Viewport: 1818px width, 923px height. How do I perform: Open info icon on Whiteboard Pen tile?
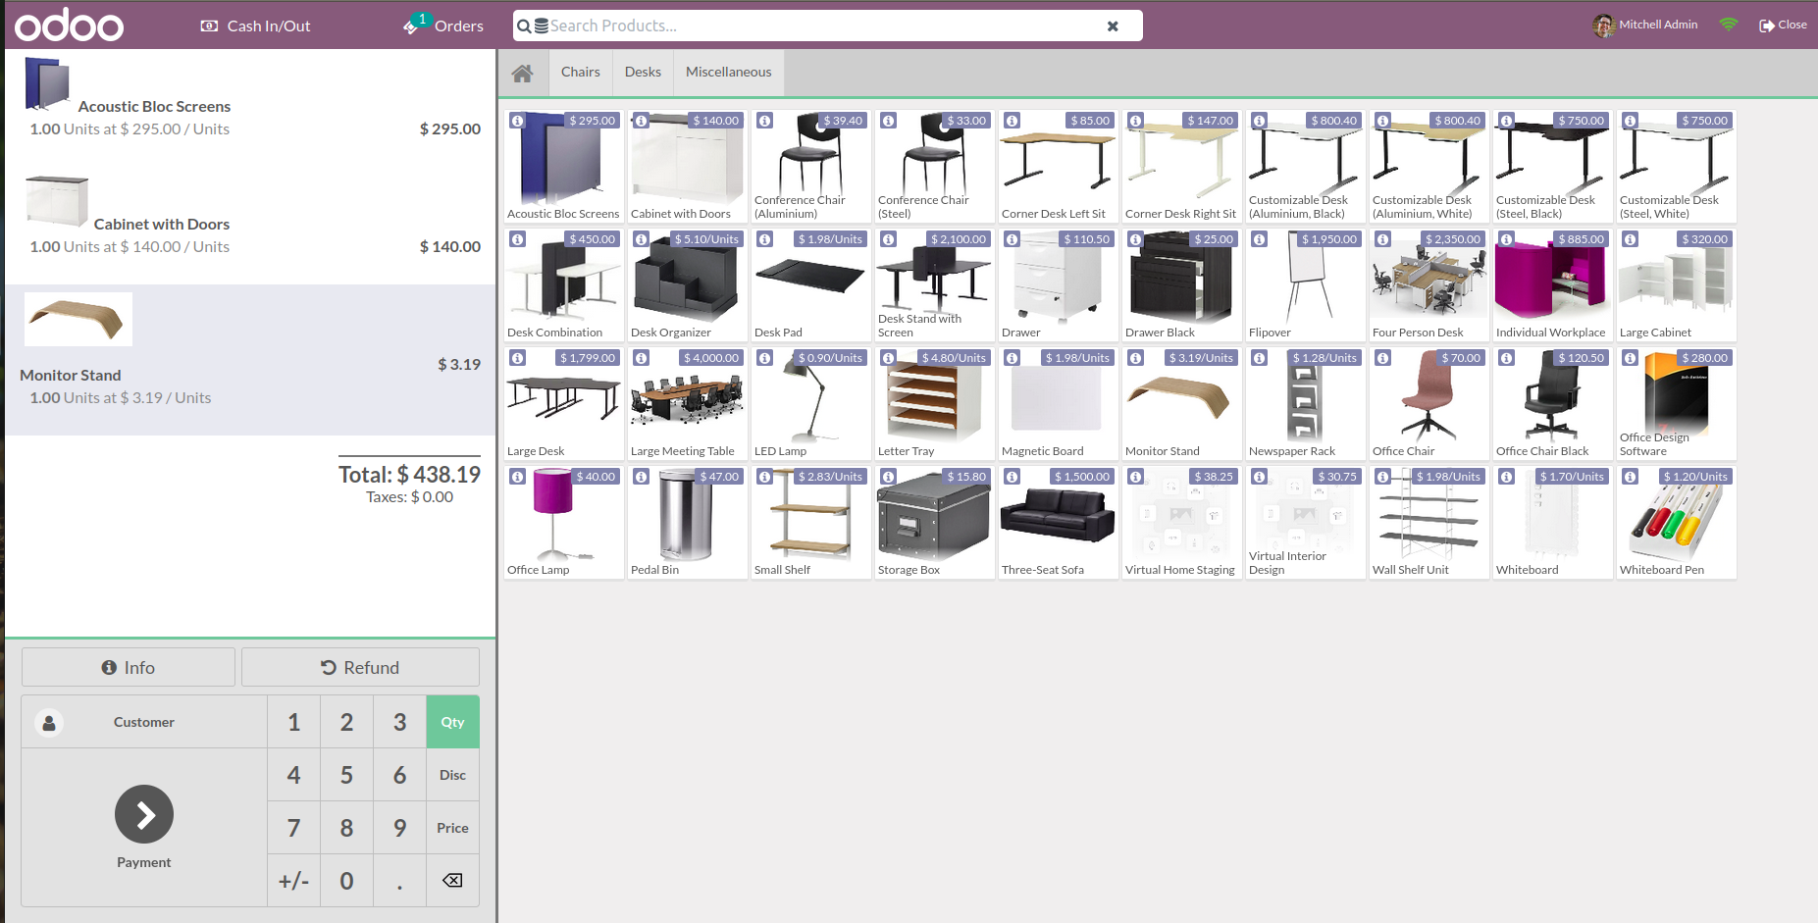pos(1631,477)
